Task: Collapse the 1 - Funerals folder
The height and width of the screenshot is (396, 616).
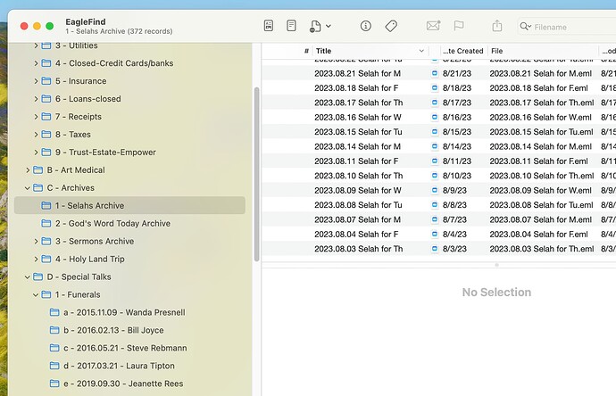Action: point(36,294)
